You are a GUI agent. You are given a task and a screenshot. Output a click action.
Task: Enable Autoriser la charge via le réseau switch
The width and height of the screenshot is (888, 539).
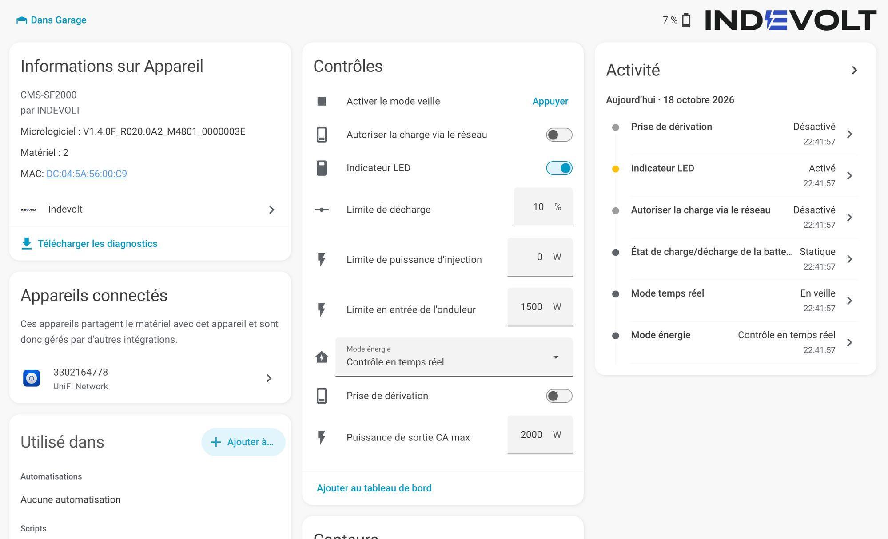click(559, 135)
